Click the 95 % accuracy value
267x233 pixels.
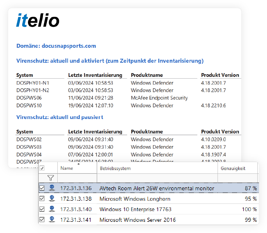(251, 199)
